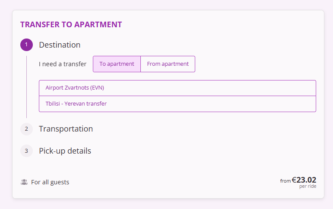Click the purple step 1 circle
Viewport: 333px width, 209px height.
click(26, 45)
